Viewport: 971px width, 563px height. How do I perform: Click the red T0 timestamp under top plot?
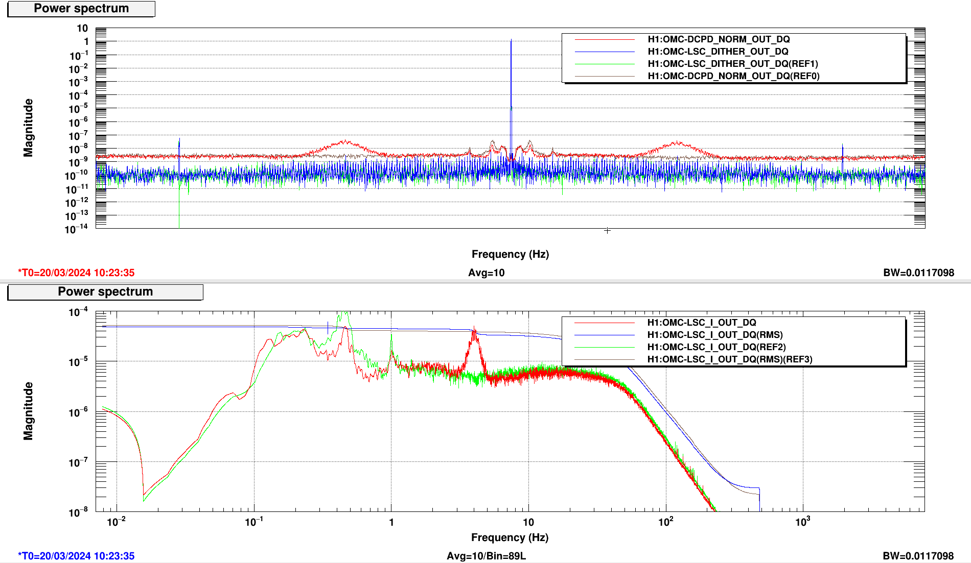click(x=76, y=273)
